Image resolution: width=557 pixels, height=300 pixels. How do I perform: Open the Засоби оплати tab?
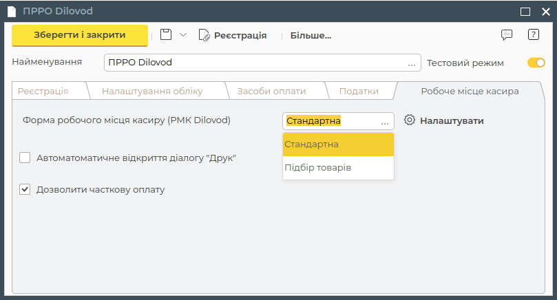coord(271,92)
